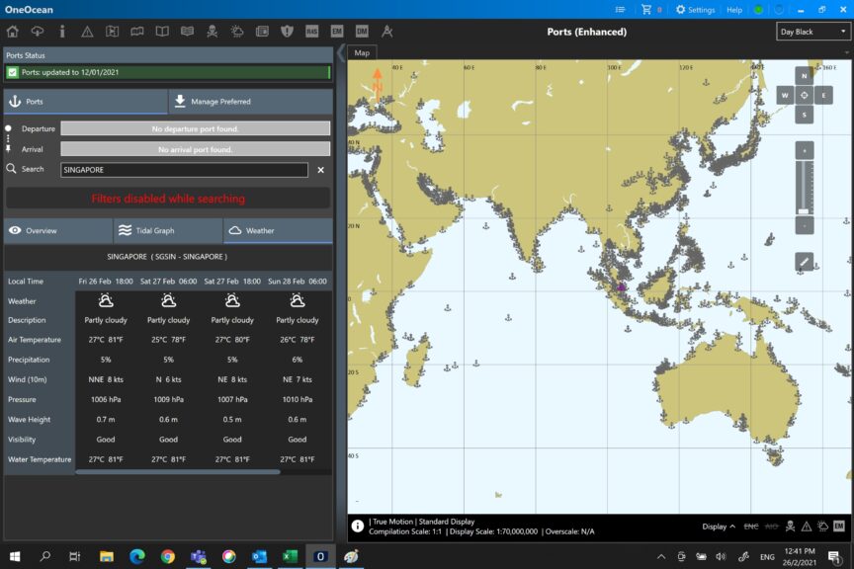854x569 pixels.
Task: Go to the Home icon in toolbar
Action: [x=13, y=32]
